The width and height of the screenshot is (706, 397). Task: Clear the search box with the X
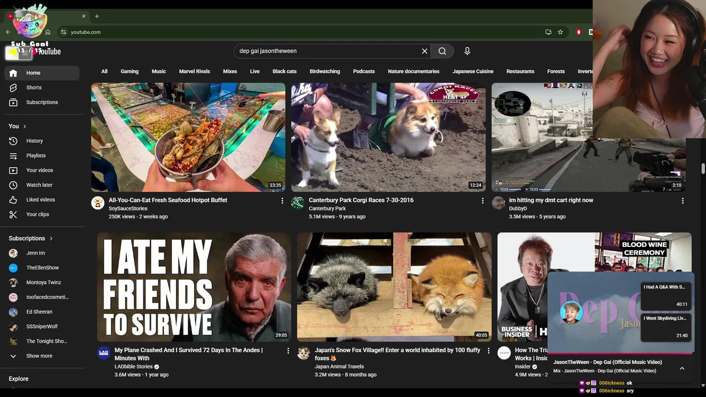click(x=425, y=51)
